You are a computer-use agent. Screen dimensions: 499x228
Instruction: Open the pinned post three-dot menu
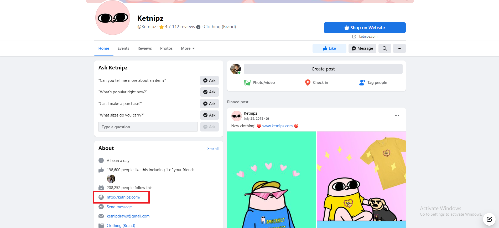click(x=397, y=115)
